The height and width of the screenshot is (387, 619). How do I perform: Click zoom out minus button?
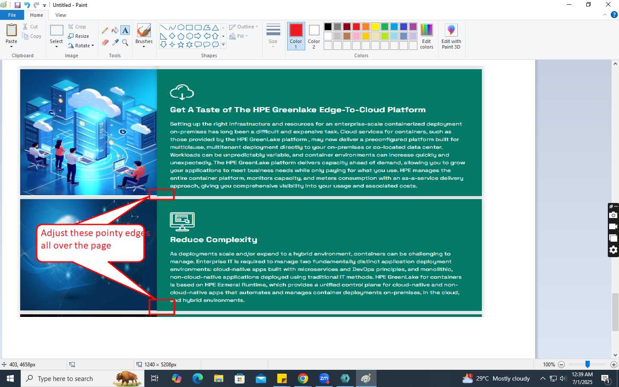point(561,364)
